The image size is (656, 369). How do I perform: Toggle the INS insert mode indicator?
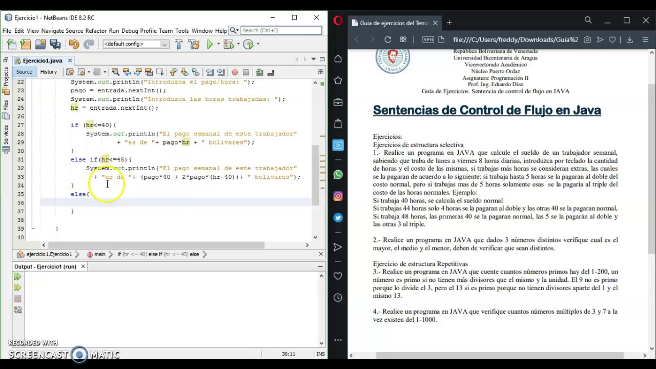coord(321,354)
